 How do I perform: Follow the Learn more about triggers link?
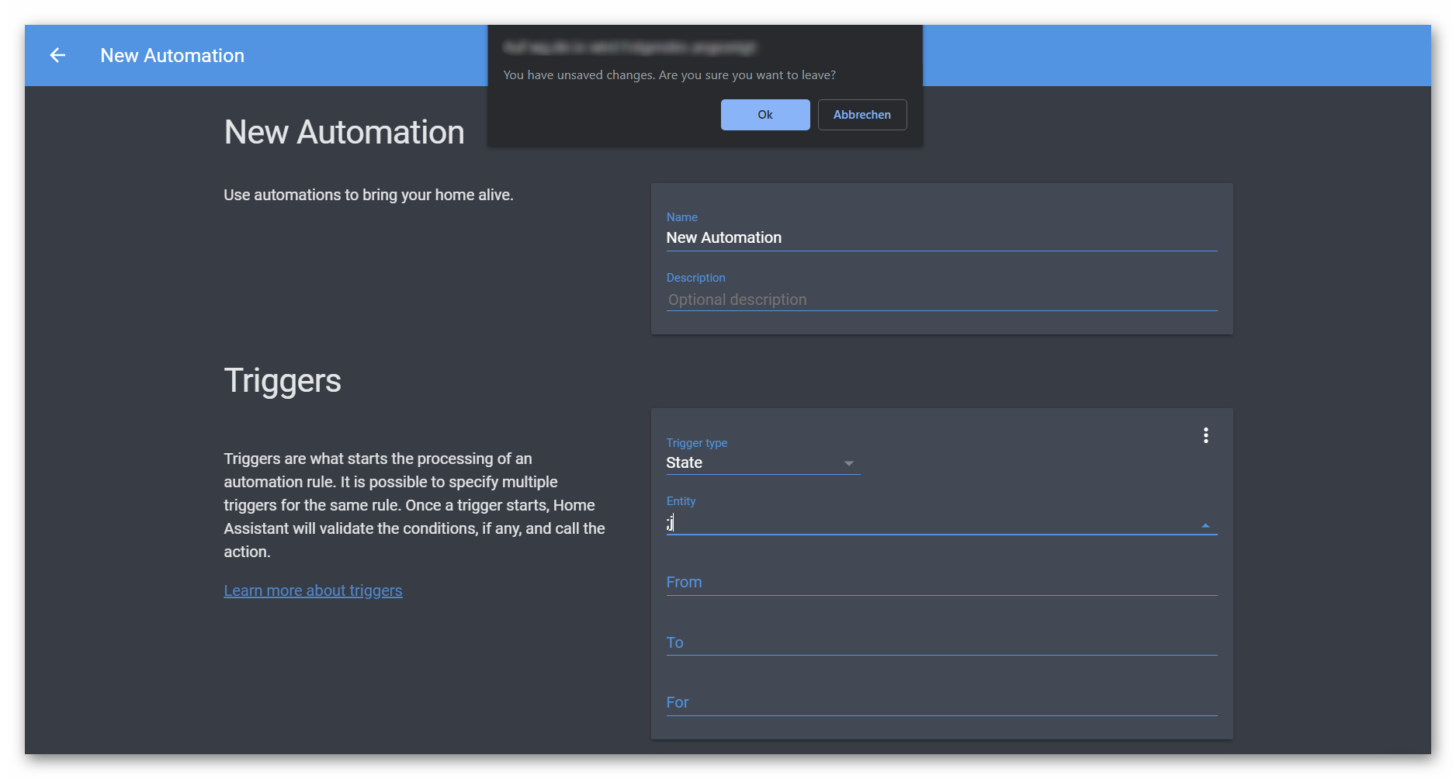313,590
